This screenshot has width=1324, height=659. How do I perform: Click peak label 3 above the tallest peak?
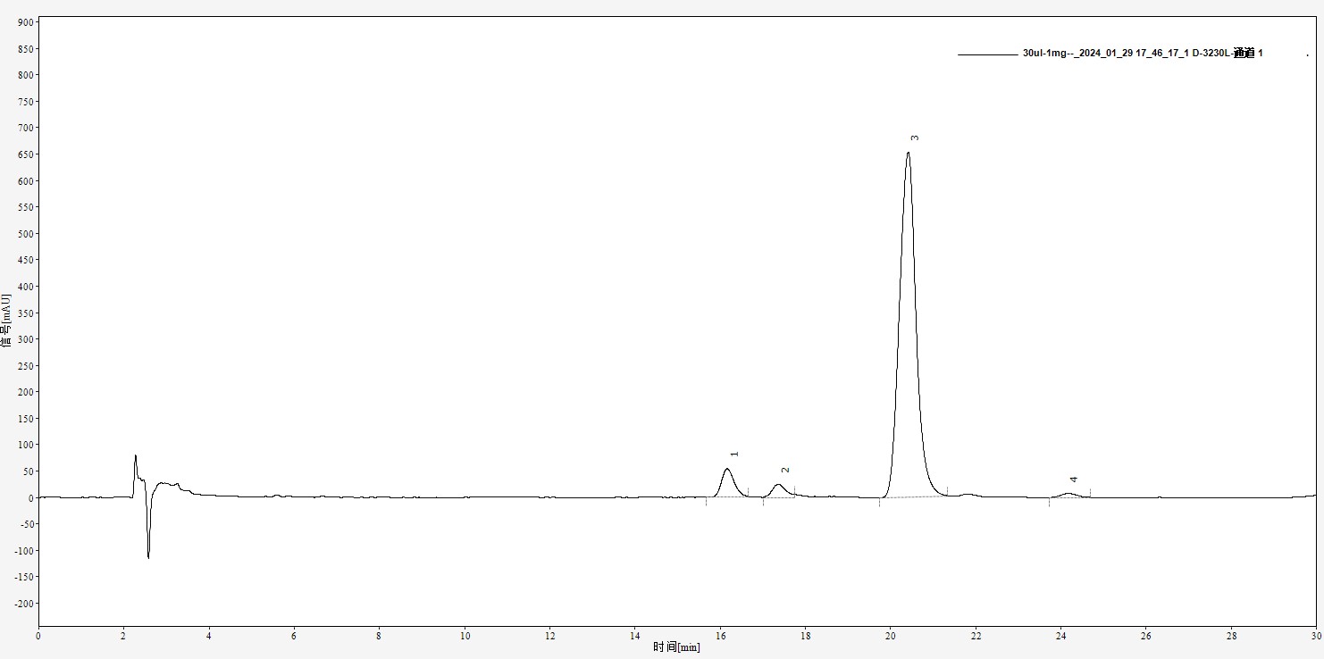pyautogui.click(x=915, y=138)
